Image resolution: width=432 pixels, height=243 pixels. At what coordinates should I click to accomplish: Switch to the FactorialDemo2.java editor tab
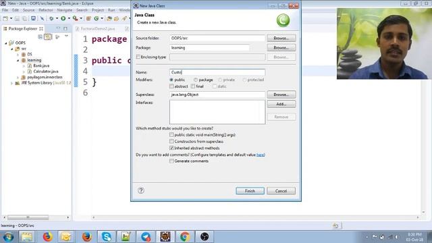point(97,28)
